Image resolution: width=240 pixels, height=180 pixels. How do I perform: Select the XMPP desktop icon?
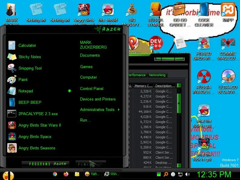click(x=228, y=12)
